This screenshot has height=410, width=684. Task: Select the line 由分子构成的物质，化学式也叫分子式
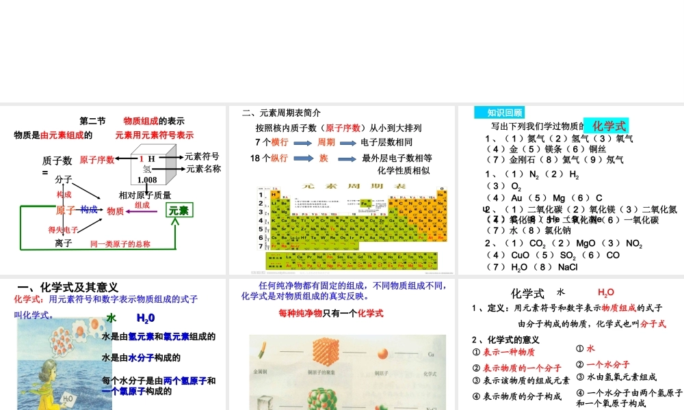tap(592, 324)
